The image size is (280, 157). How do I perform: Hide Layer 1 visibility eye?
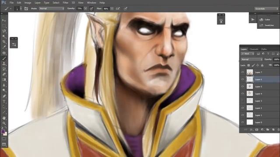pyautogui.click(x=242, y=115)
